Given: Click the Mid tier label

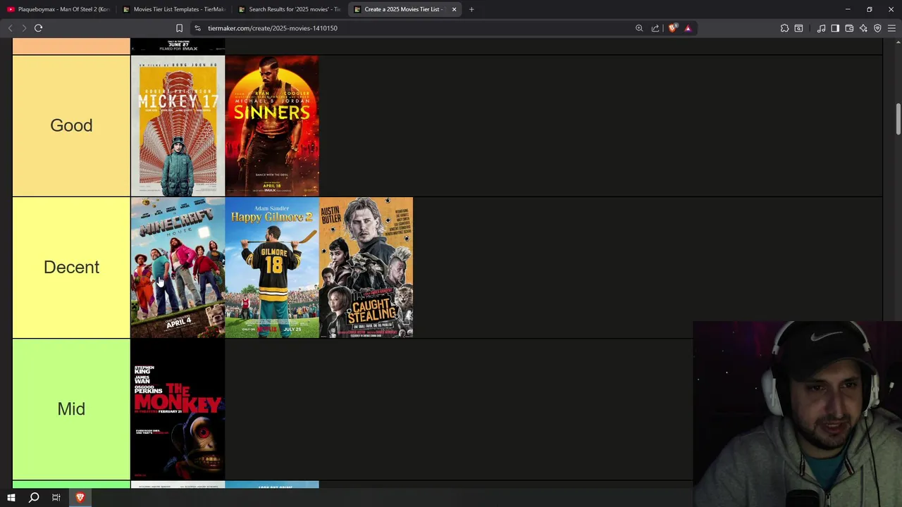Looking at the screenshot, I should (x=71, y=409).
